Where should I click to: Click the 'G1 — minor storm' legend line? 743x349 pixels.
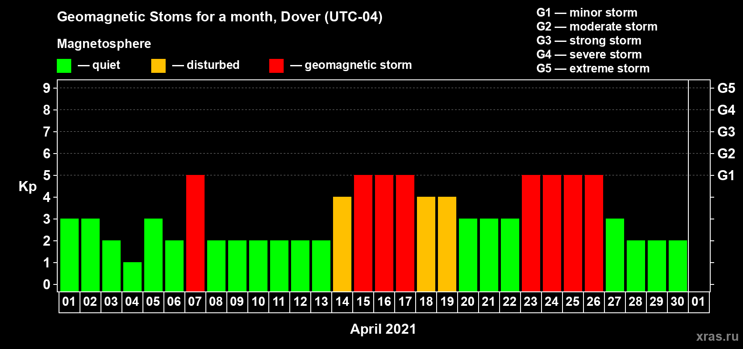coord(587,13)
